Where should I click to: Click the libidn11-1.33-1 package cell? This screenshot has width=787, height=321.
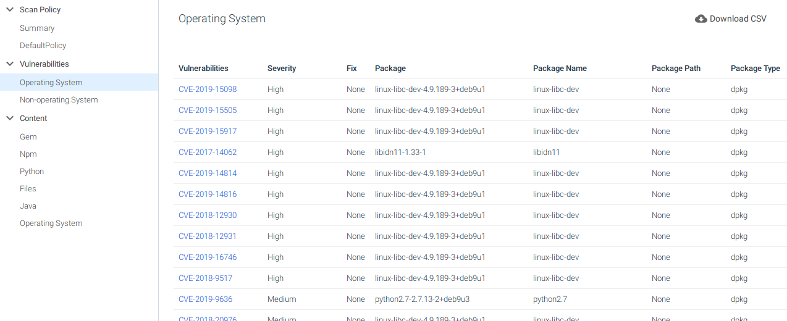point(400,152)
